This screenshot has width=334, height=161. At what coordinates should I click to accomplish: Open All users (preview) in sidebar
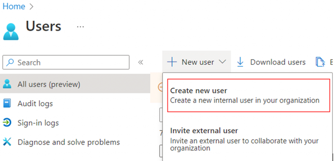click(49, 84)
